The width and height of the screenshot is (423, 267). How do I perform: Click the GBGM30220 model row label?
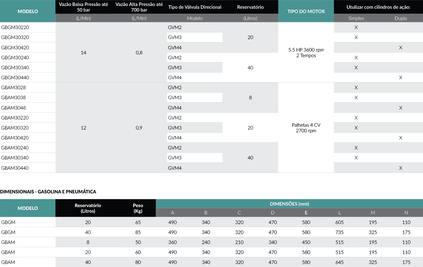click(15, 27)
